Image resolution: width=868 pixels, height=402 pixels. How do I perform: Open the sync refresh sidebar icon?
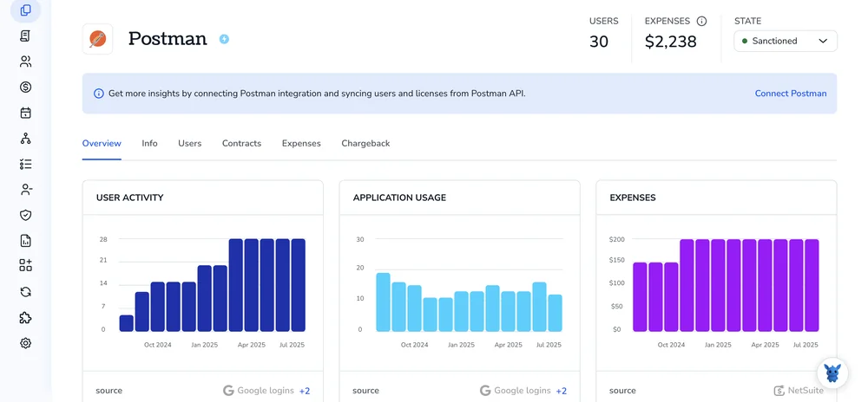[25, 292]
